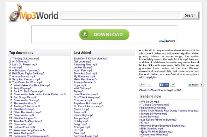This screenshot has width=207, height=137.
Task: Open What Makes You Beautiful mp3
Action: [x=32, y=85]
